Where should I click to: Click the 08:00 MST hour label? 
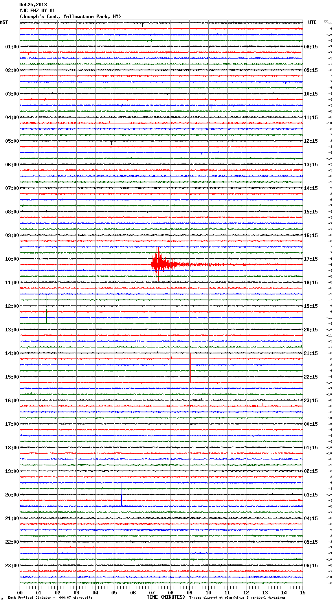12,212
